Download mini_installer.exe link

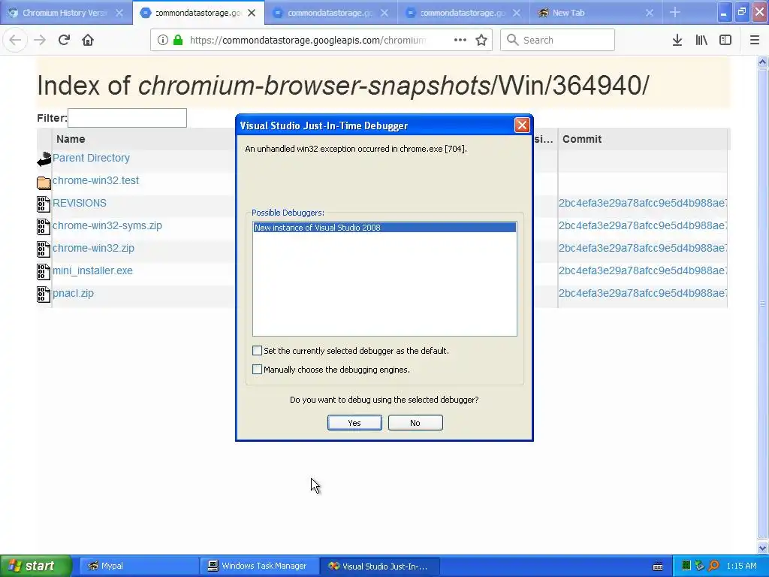(x=92, y=270)
